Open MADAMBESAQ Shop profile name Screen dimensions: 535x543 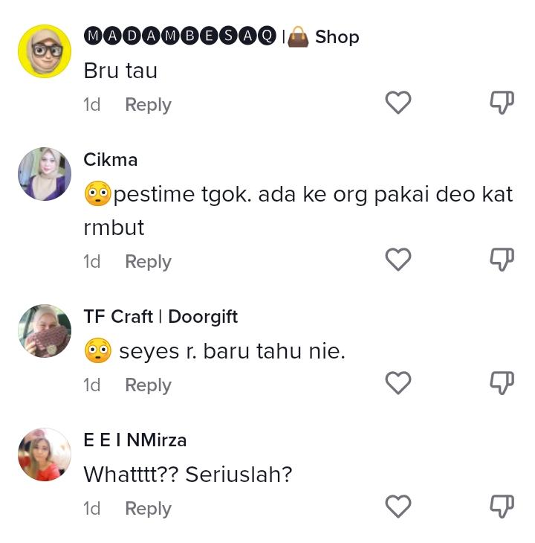221,36
